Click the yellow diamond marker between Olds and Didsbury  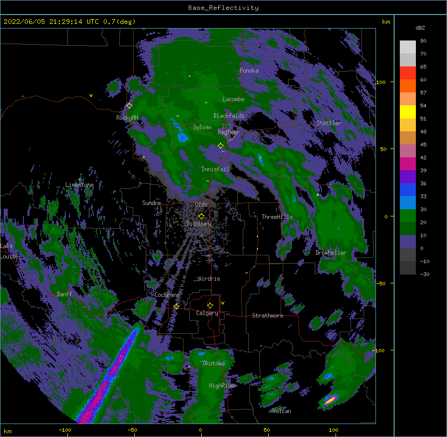pos(201,216)
